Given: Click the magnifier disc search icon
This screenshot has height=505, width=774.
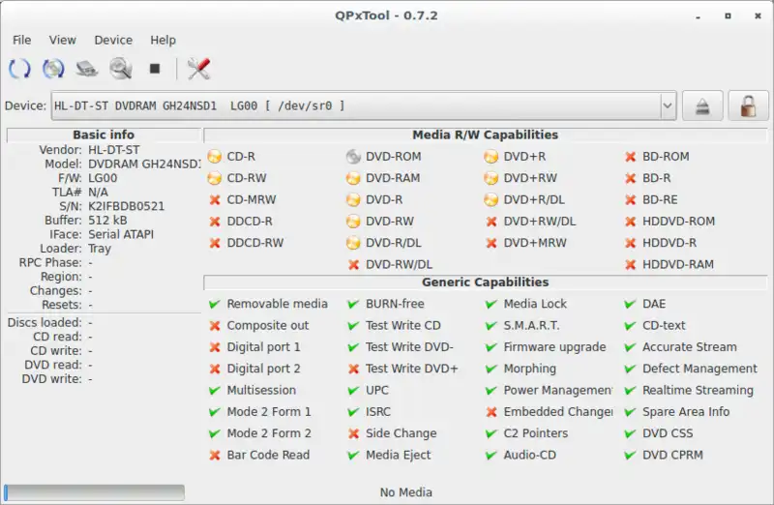Looking at the screenshot, I should tap(120, 69).
